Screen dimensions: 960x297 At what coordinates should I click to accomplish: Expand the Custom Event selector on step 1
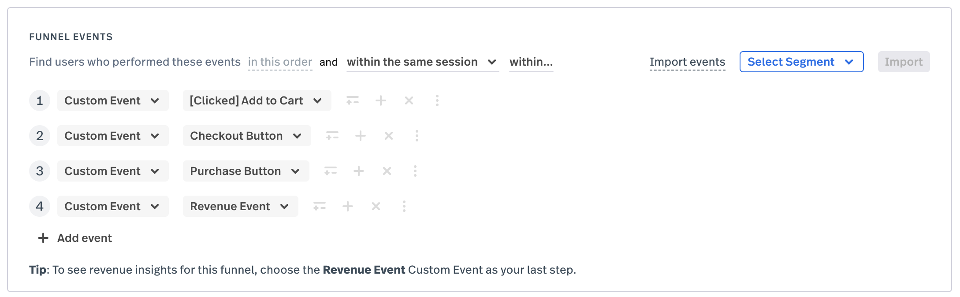(x=113, y=100)
